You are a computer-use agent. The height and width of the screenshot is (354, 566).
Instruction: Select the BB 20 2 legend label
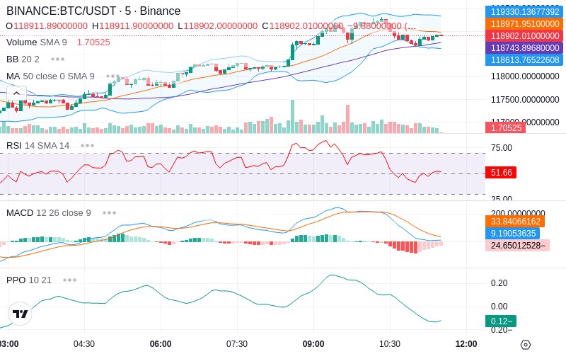tap(23, 59)
